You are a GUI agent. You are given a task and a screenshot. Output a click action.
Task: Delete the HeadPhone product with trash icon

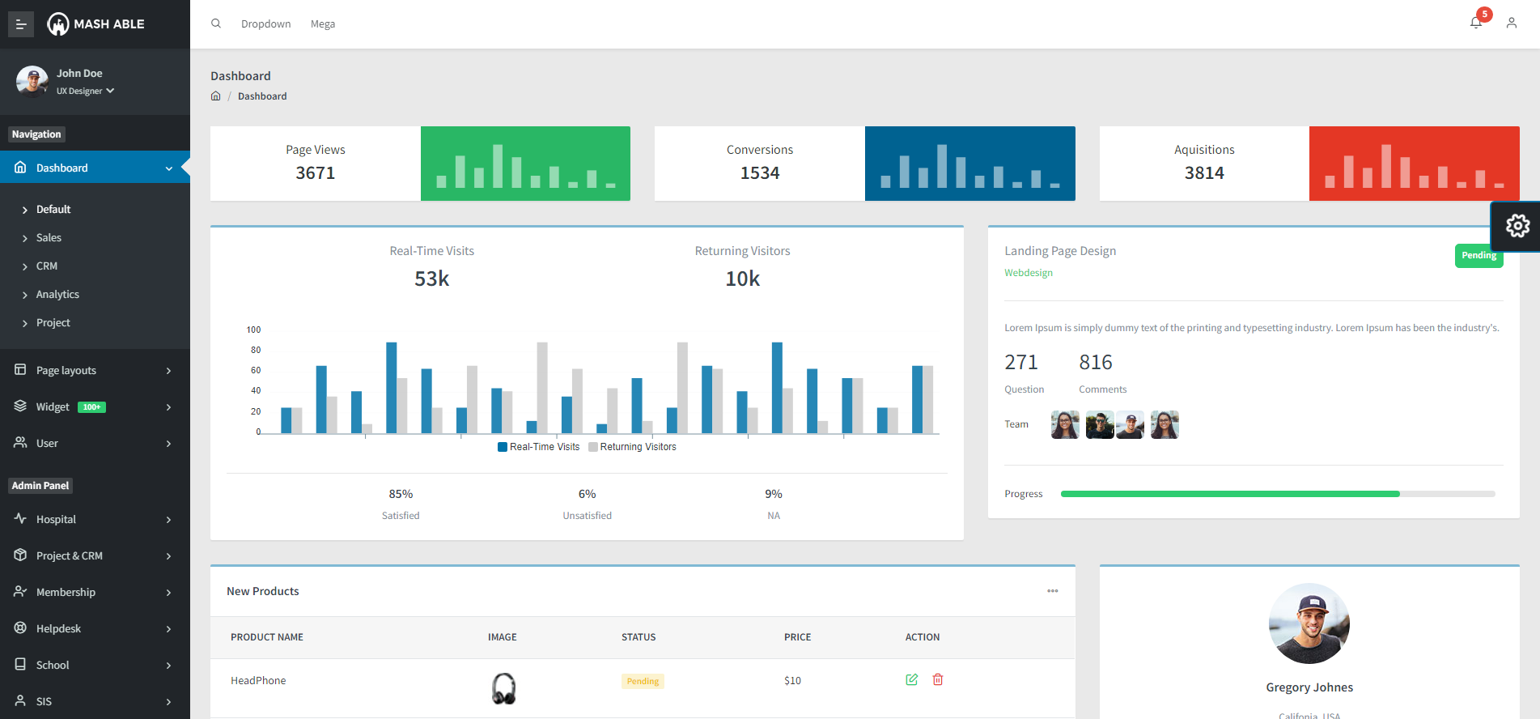938,679
